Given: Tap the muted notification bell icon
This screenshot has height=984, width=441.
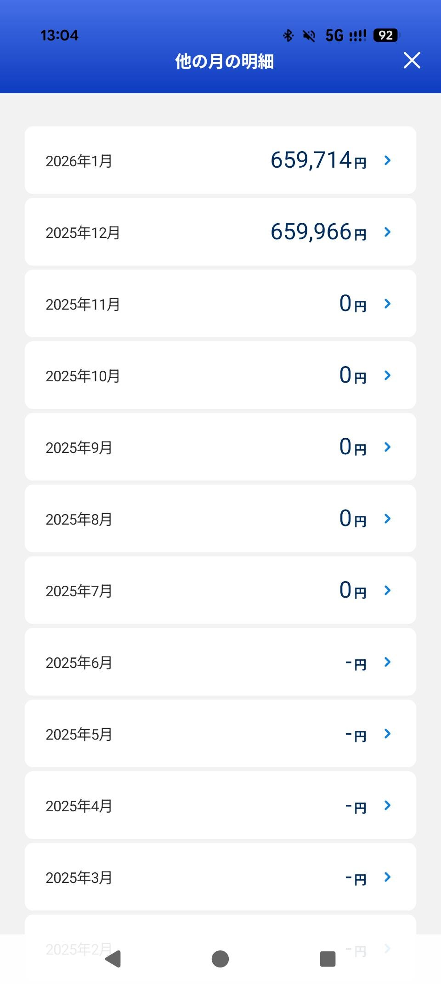Looking at the screenshot, I should tap(309, 35).
